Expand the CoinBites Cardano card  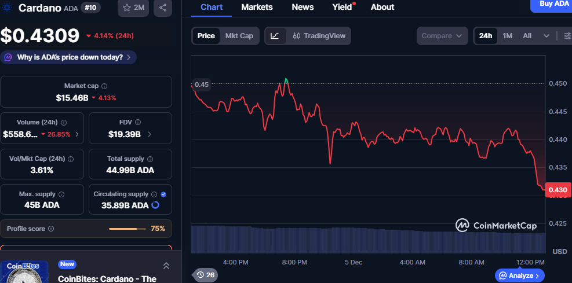[166, 266]
